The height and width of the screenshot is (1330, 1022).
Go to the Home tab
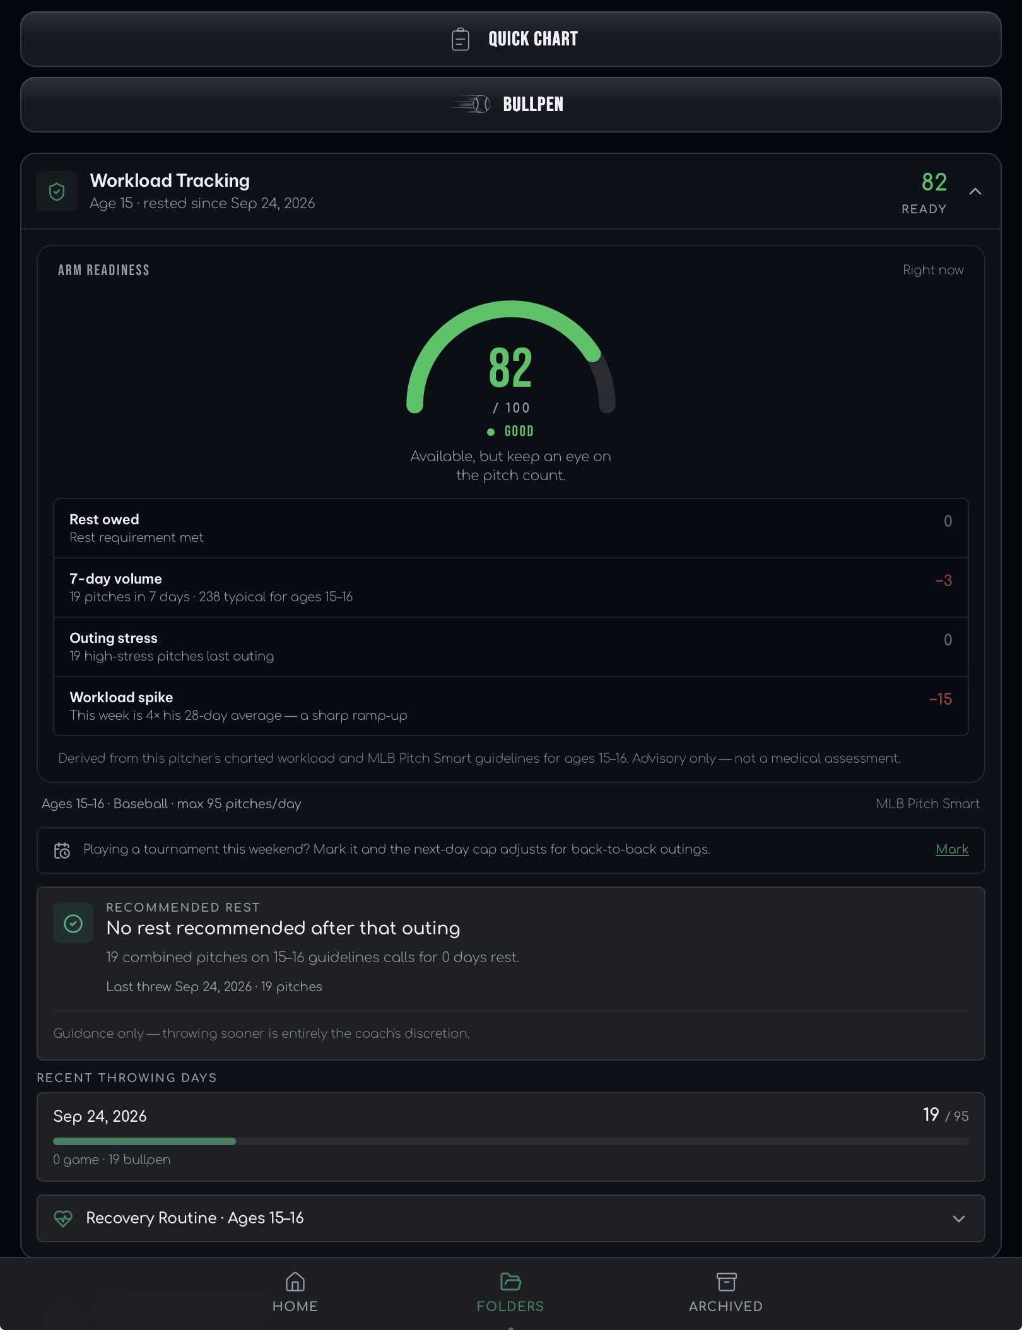pos(295,1293)
